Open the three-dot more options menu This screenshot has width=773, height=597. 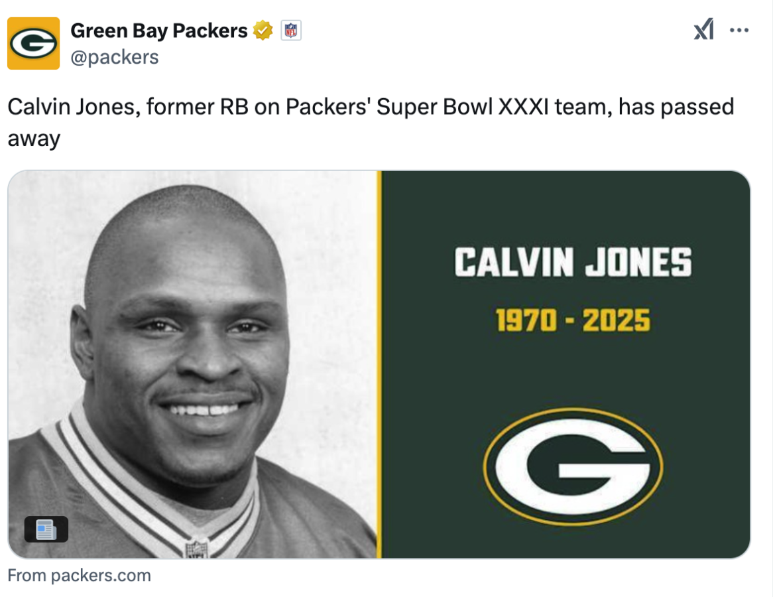coord(739,30)
